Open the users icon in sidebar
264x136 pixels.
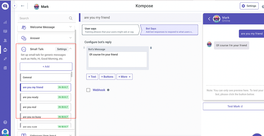tap(5, 41)
